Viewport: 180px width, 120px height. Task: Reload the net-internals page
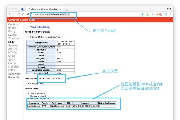(19, 14)
